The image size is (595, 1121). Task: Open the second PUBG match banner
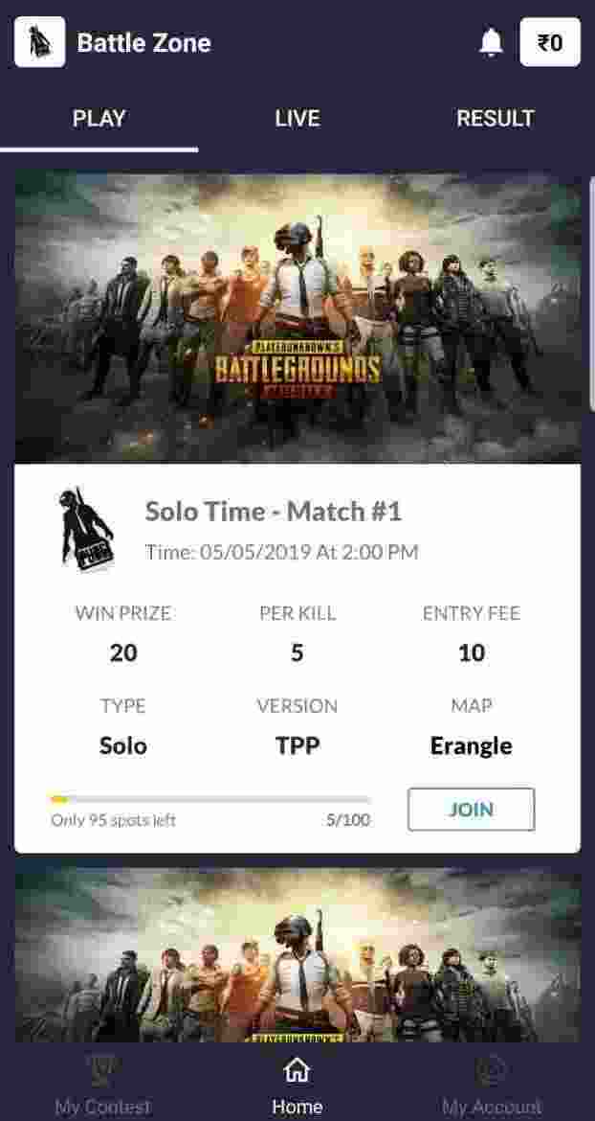pos(297,954)
